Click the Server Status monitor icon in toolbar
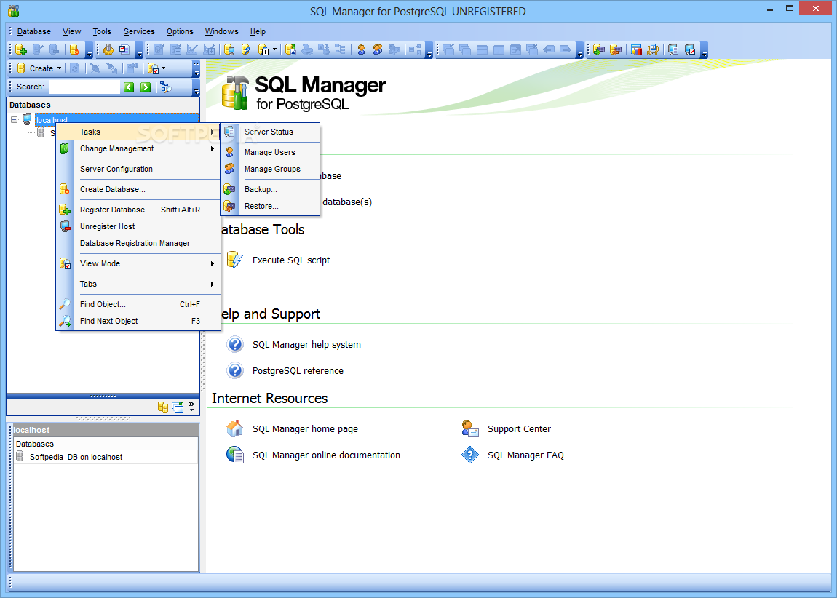837x598 pixels. point(673,49)
